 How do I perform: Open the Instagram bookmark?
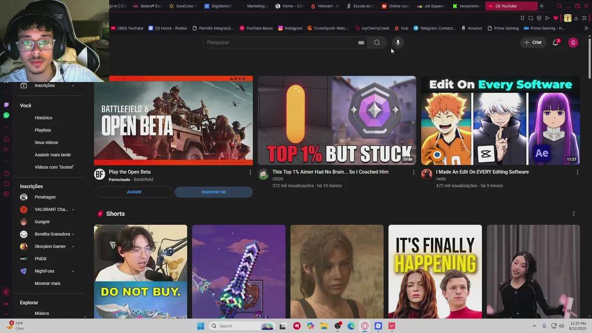[x=290, y=28]
